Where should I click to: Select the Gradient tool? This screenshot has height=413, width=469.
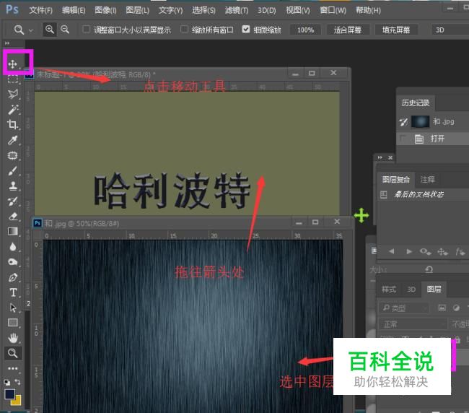pos(12,231)
